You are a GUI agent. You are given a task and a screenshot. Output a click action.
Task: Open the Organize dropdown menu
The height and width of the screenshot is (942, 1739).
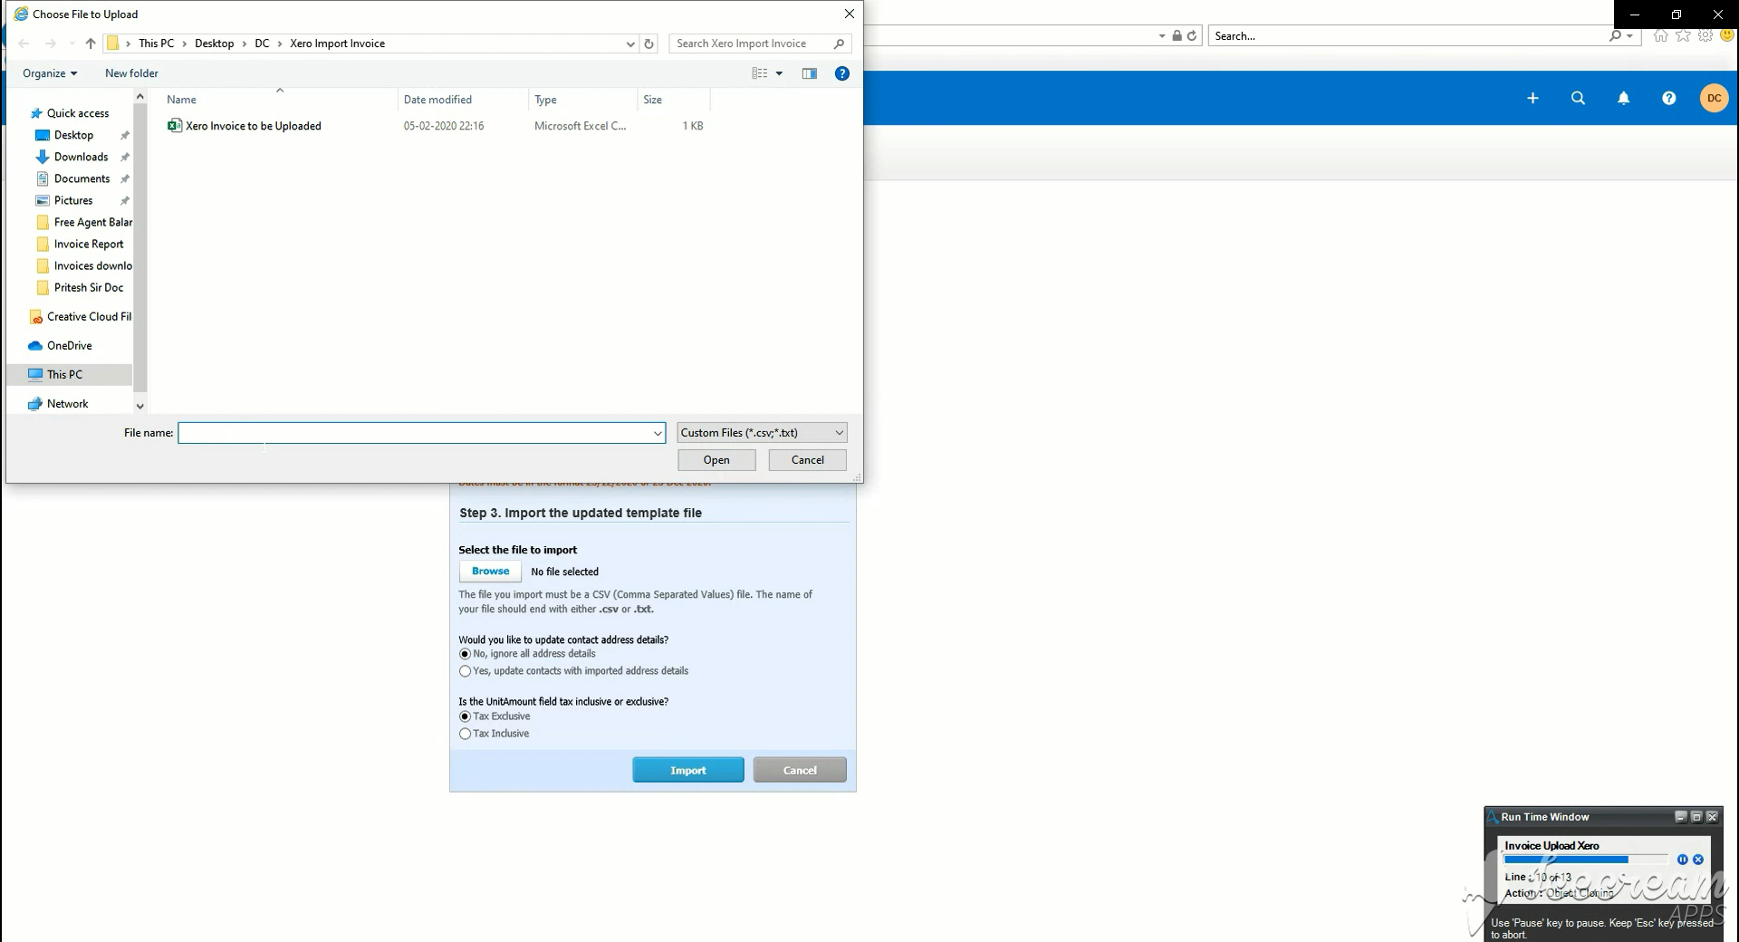coord(50,73)
